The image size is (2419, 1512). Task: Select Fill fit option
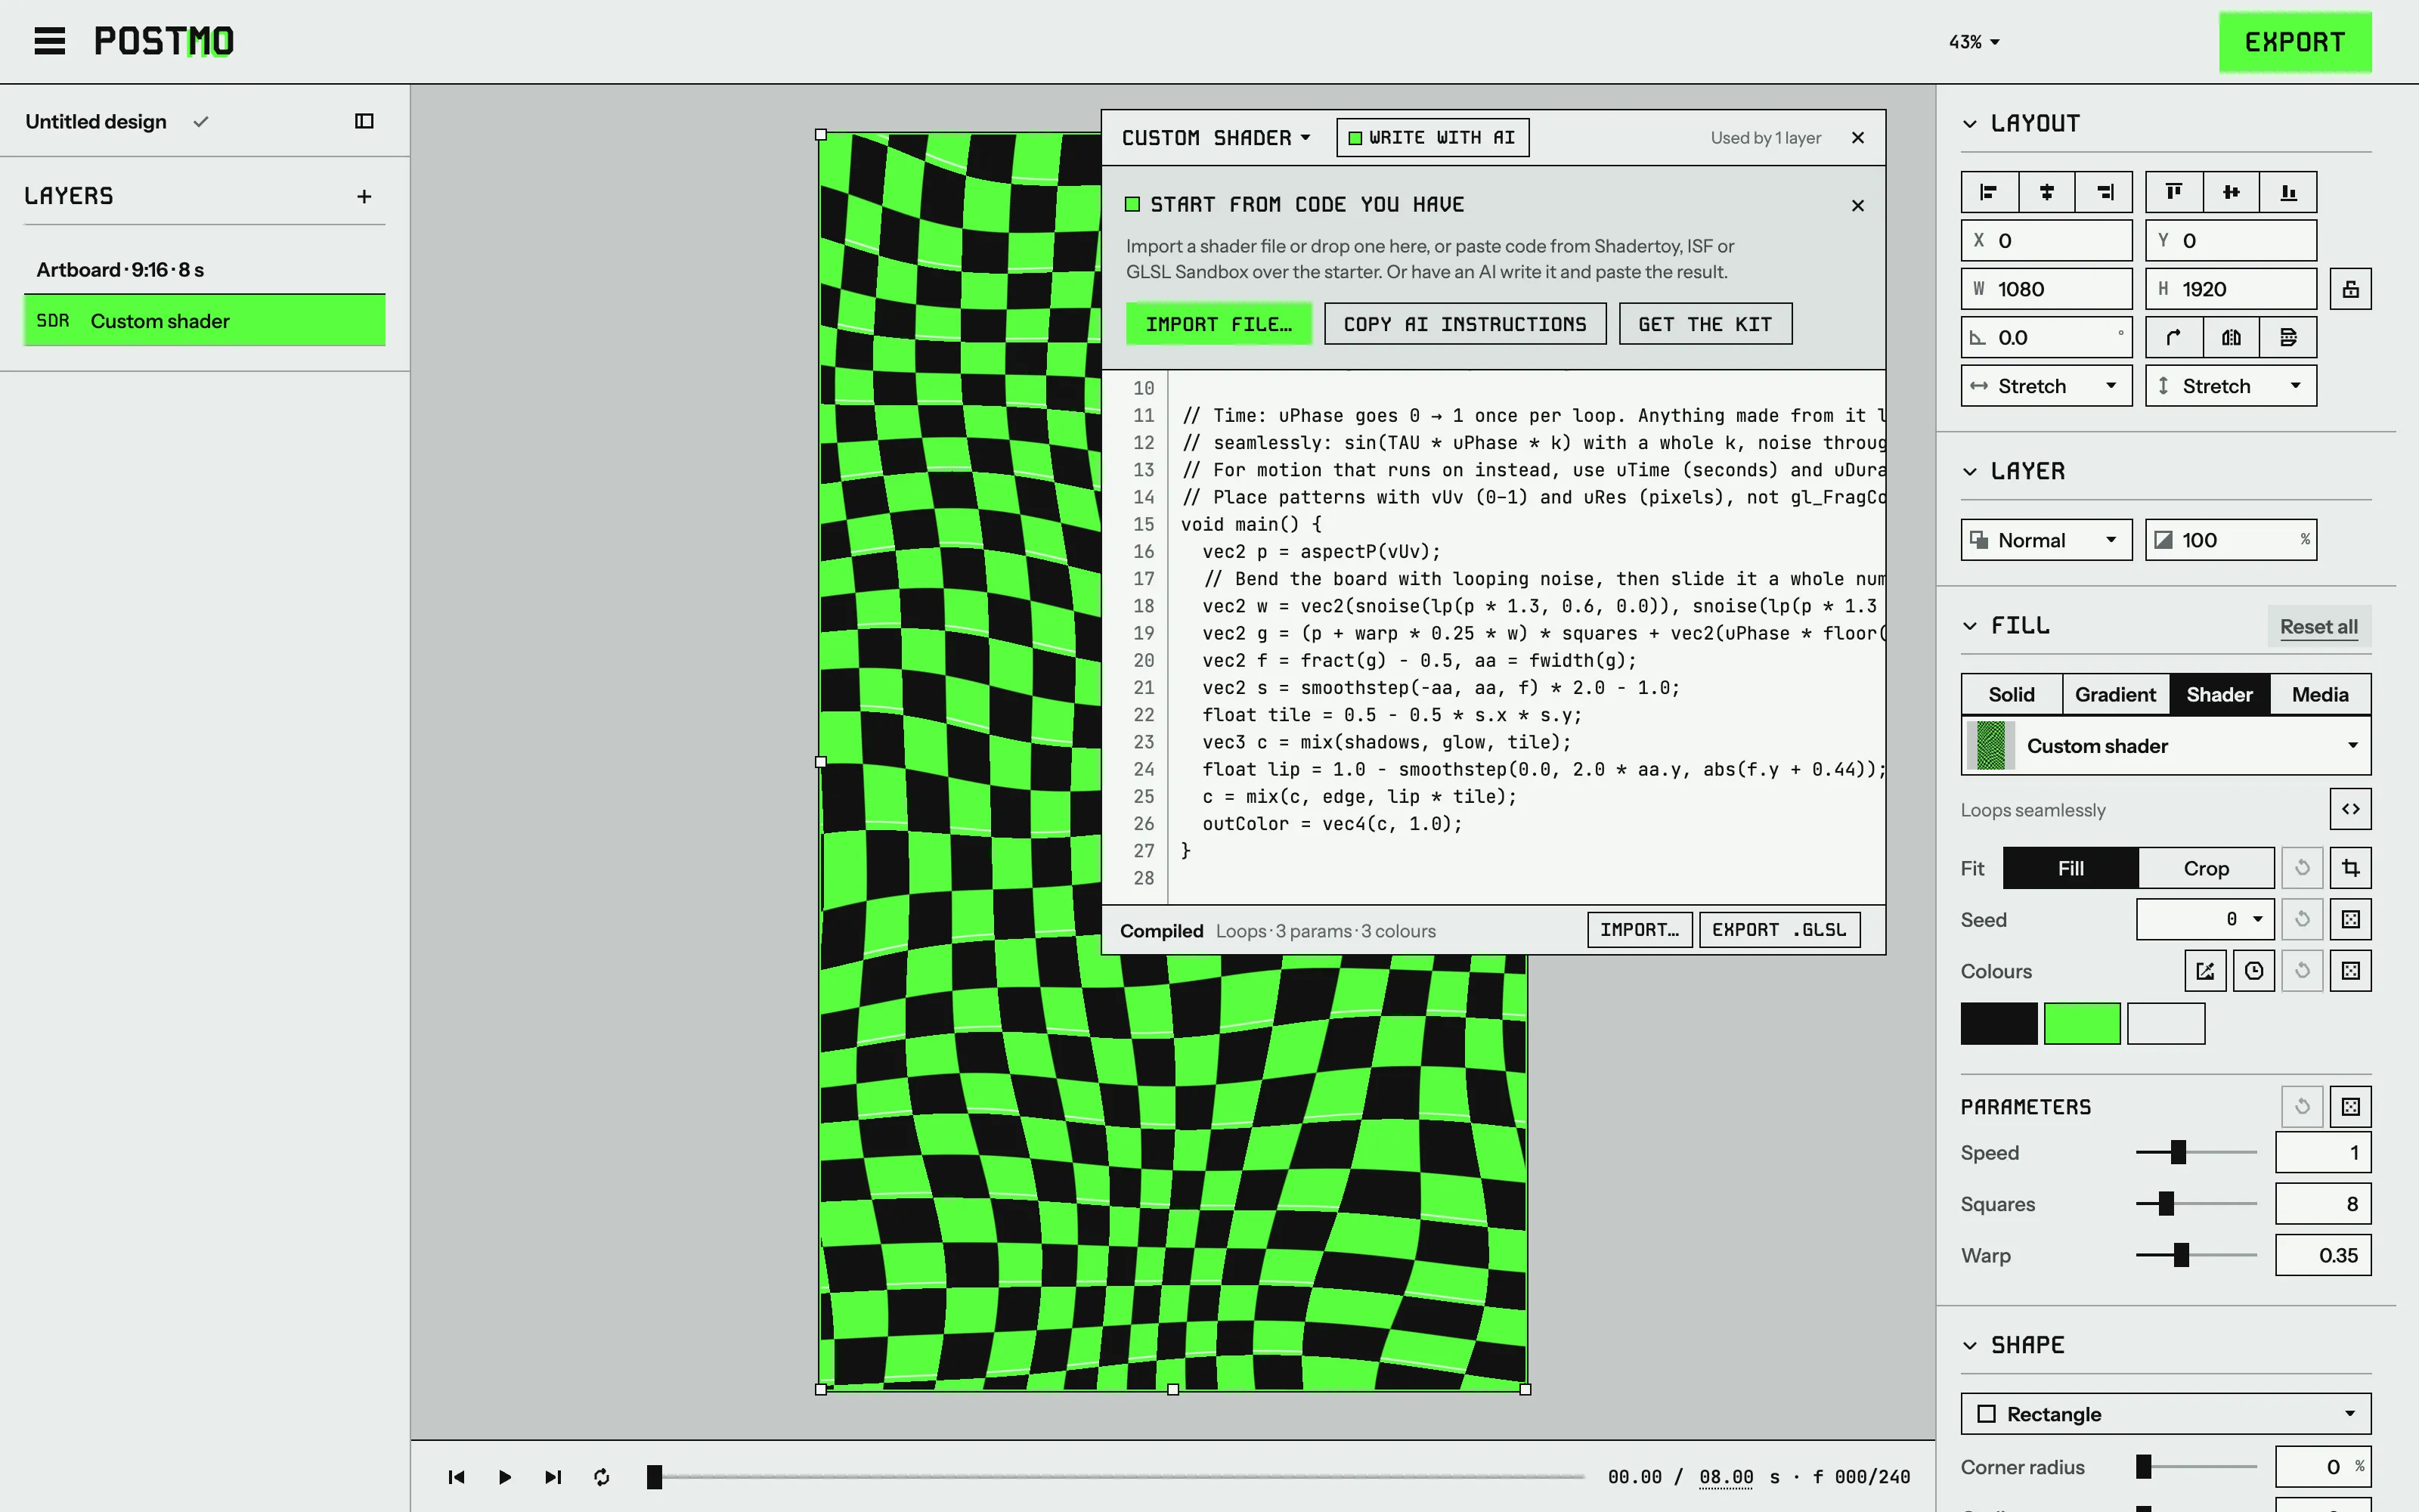pyautogui.click(x=2071, y=868)
